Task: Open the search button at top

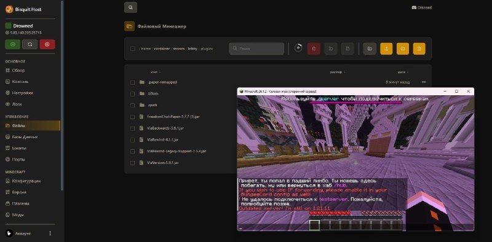Action: pyautogui.click(x=130, y=7)
